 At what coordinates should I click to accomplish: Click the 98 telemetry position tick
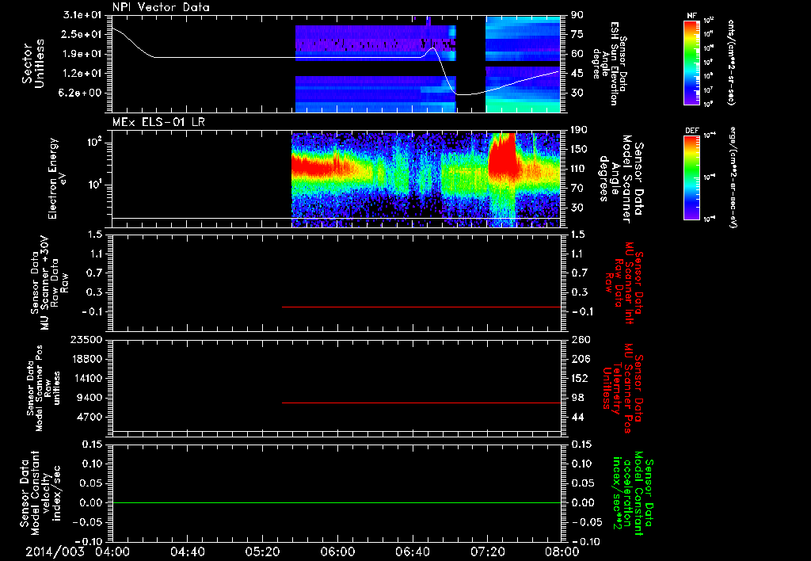pos(577,398)
